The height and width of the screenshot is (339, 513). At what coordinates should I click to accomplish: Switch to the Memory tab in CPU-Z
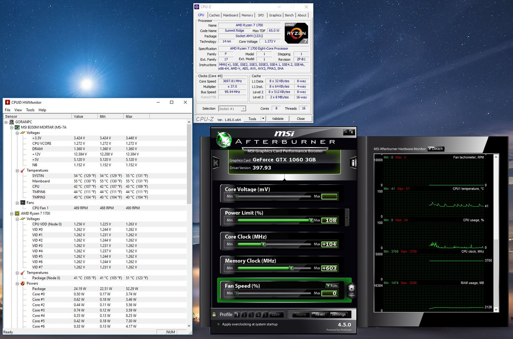point(247,15)
